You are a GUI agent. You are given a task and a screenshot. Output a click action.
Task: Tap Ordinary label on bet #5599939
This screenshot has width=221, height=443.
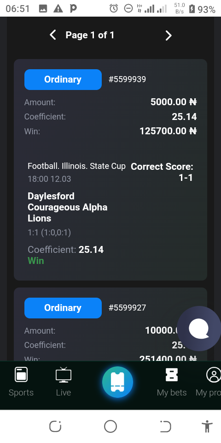63,79
